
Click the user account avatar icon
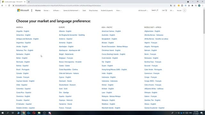click(x=184, y=11)
